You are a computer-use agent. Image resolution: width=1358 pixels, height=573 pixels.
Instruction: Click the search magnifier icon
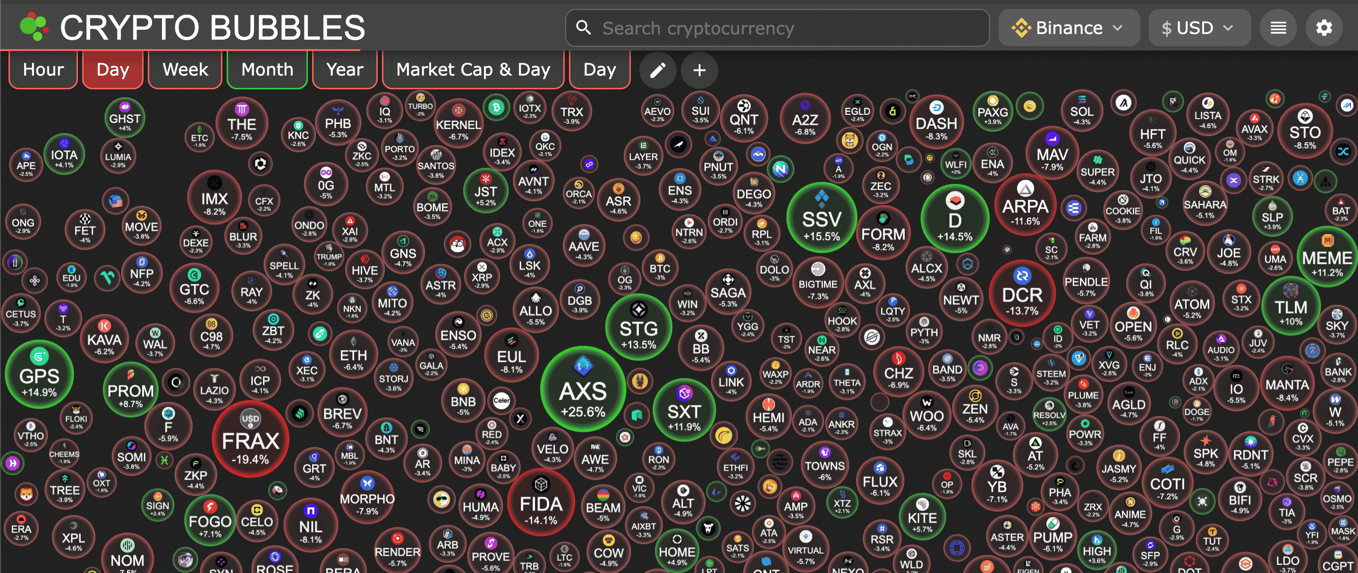pyautogui.click(x=583, y=27)
